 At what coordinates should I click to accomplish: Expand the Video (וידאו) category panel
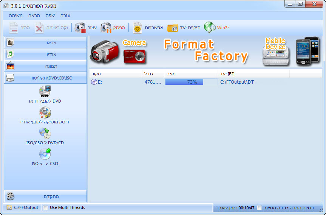click(x=45, y=43)
